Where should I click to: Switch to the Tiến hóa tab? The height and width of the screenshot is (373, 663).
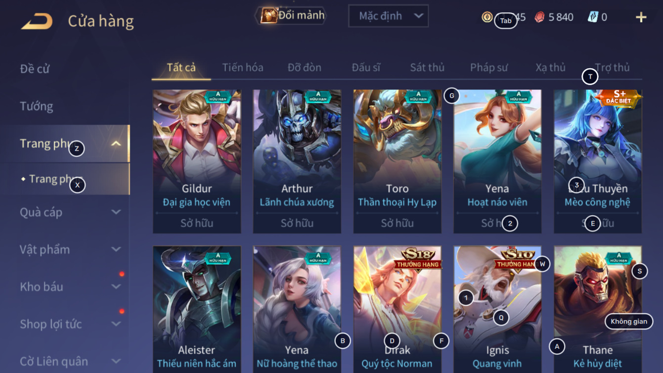pos(243,68)
